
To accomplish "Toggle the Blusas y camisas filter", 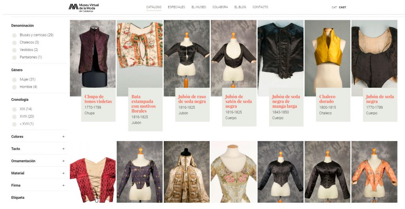I will pos(15,36).
